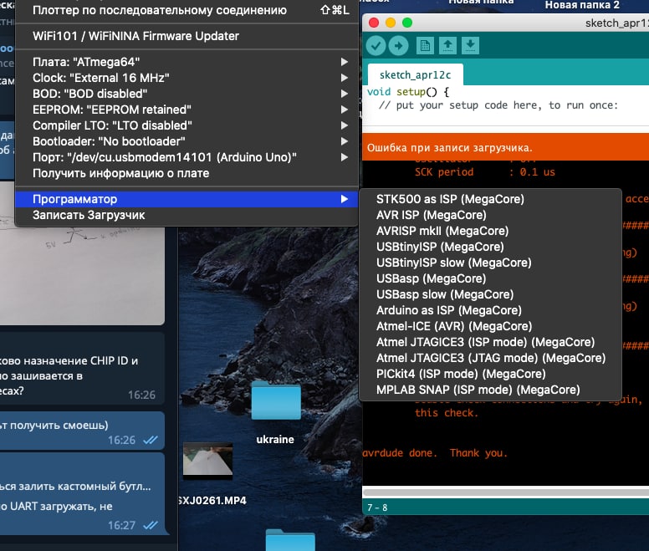Open the Программатор submenu entry

click(x=187, y=199)
